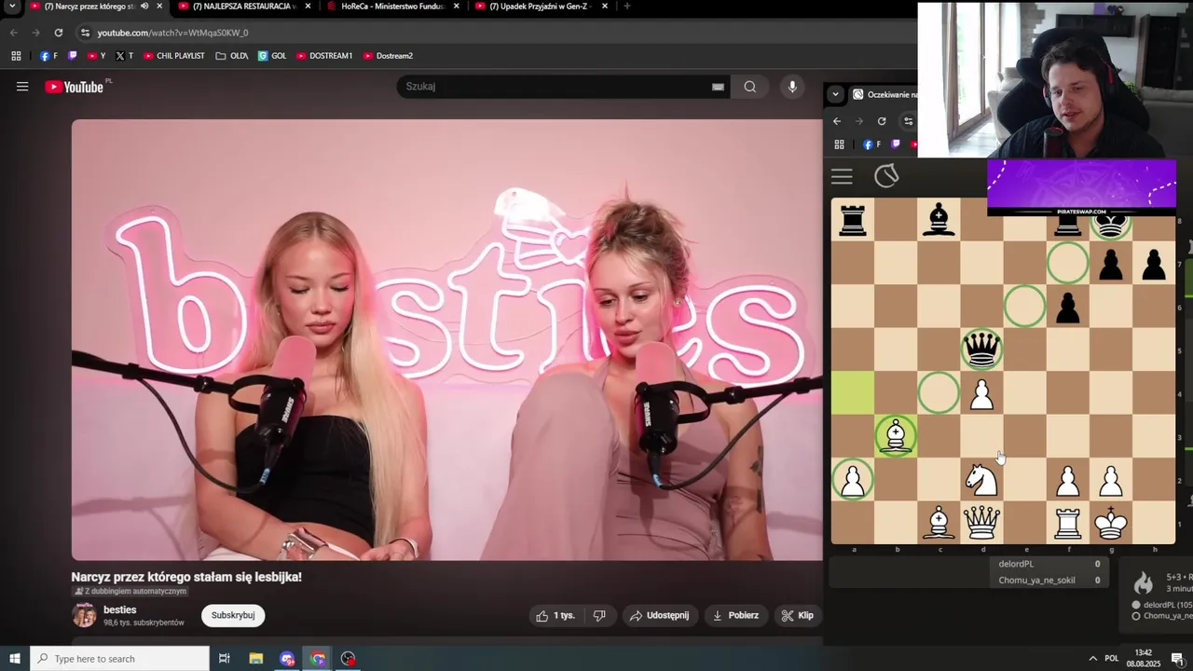Viewport: 1193px width, 671px height.
Task: Select the white bishop on b3
Action: point(896,436)
